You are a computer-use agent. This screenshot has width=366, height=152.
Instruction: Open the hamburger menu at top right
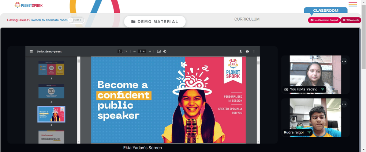353,4
